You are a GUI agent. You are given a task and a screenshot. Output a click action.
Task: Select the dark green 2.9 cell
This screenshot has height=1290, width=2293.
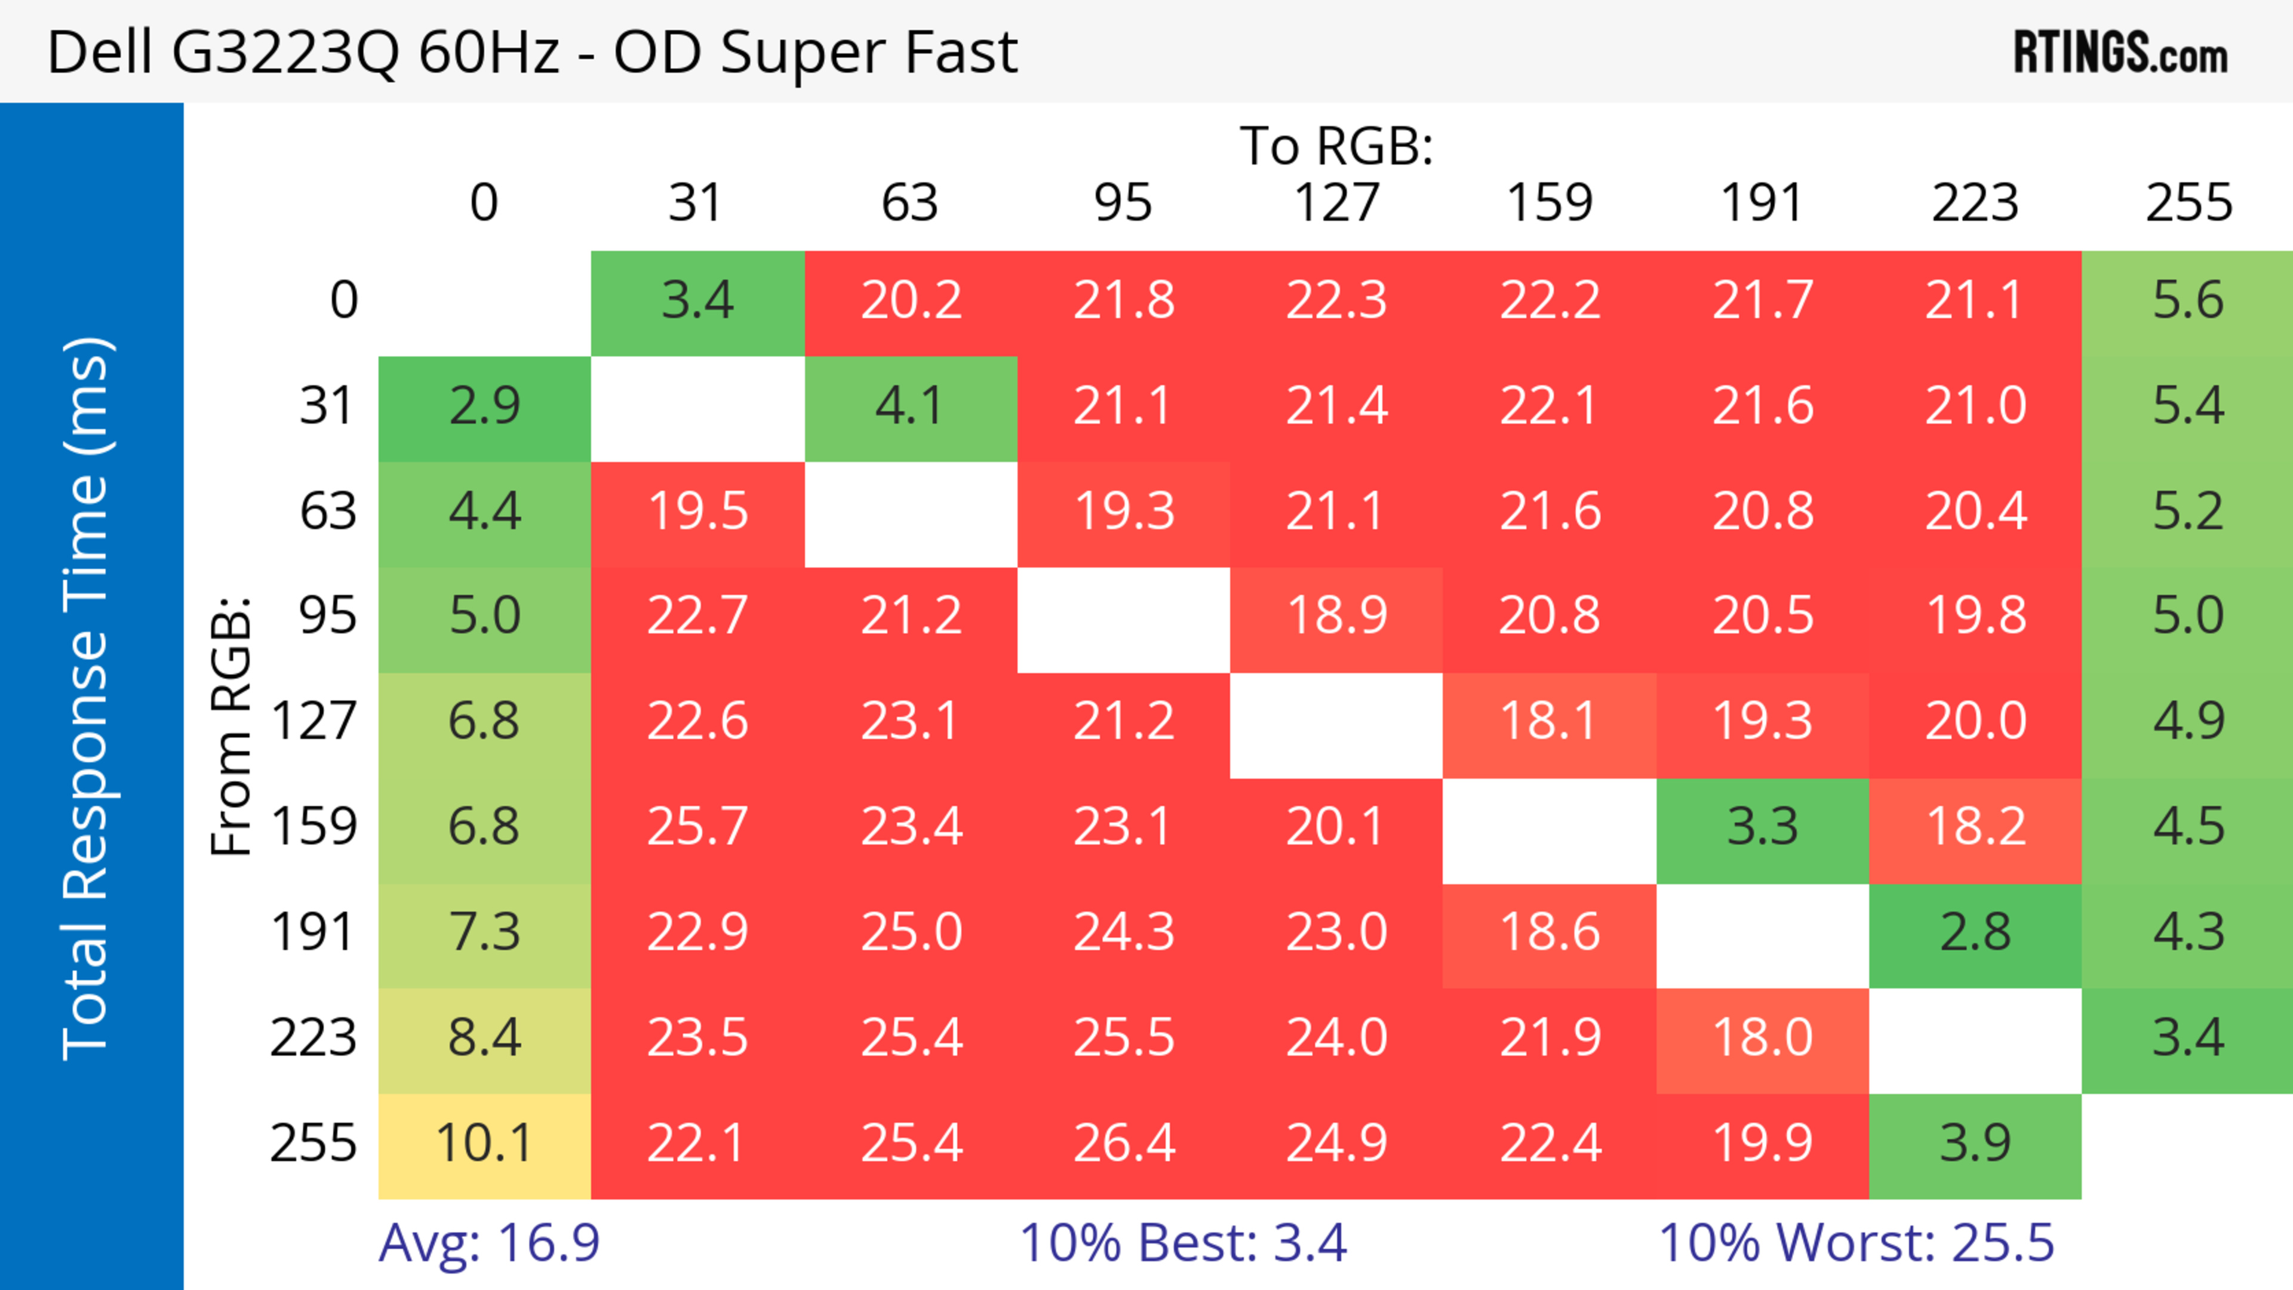(484, 408)
